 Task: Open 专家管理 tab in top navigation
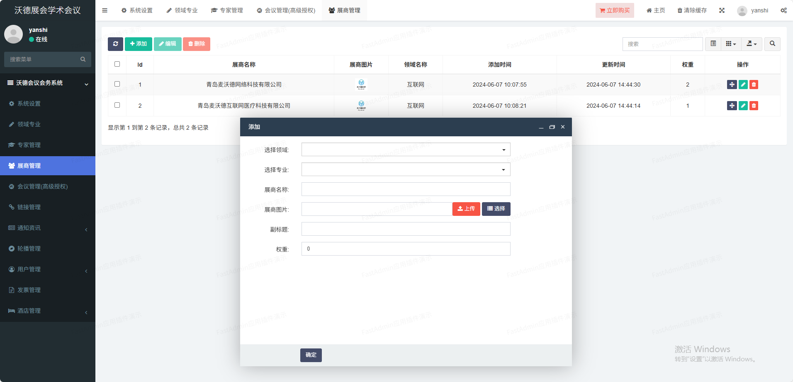[x=227, y=10]
